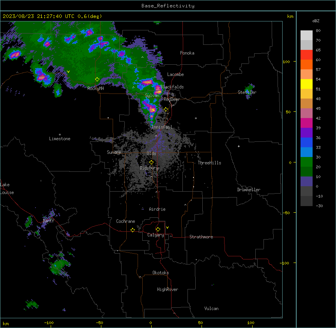Select the Ponoka city label
Image resolution: width=336 pixels, height=328 pixels.
click(x=187, y=53)
